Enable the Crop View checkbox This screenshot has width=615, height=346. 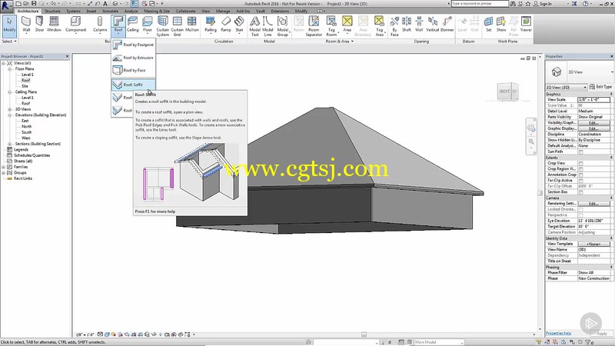[581, 163]
